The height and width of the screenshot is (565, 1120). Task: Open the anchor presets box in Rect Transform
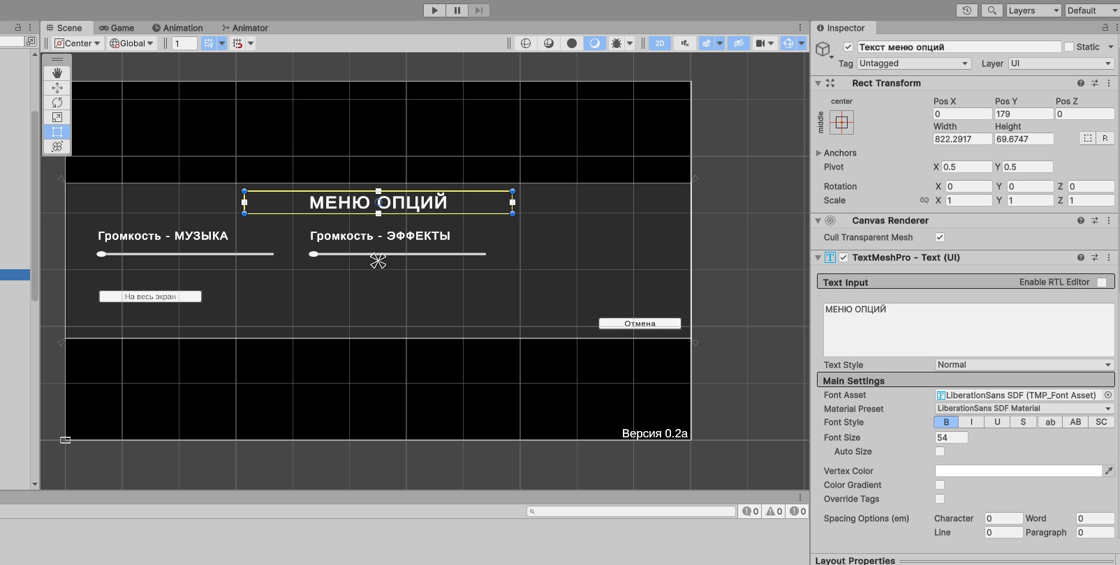point(841,123)
